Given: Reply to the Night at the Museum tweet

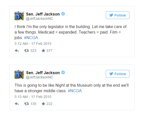Looking at the screenshot, I should coord(17,104).
